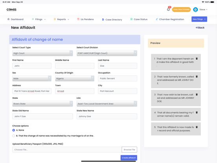The image size is (217, 163).
Task: Click the Choose File upload field
Action: (x=67, y=150)
